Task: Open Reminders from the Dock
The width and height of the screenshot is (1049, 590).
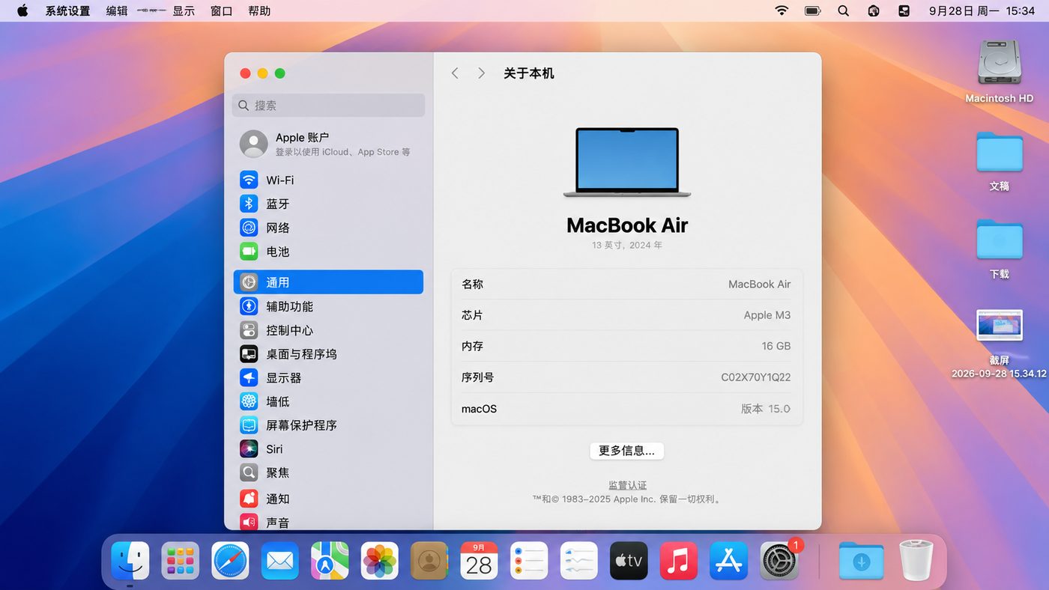Action: [529, 561]
